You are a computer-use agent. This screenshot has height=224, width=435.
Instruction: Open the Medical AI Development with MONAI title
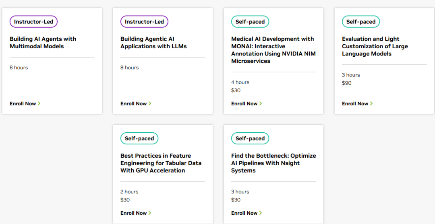[273, 50]
